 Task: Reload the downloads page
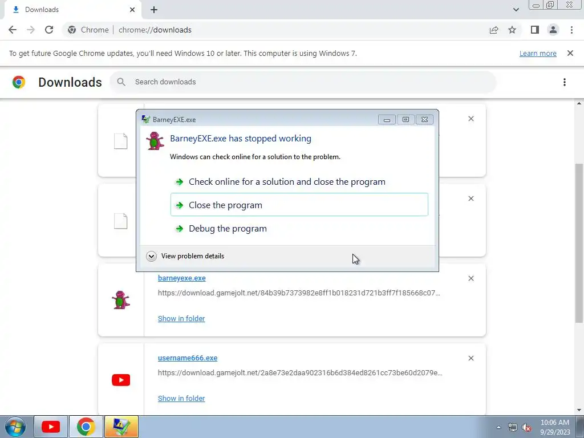point(49,30)
